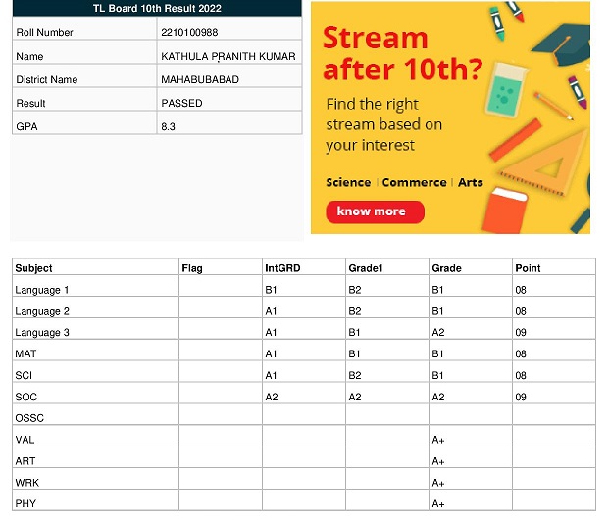Select the 'PHY' subject cell

pyautogui.click(x=95, y=500)
